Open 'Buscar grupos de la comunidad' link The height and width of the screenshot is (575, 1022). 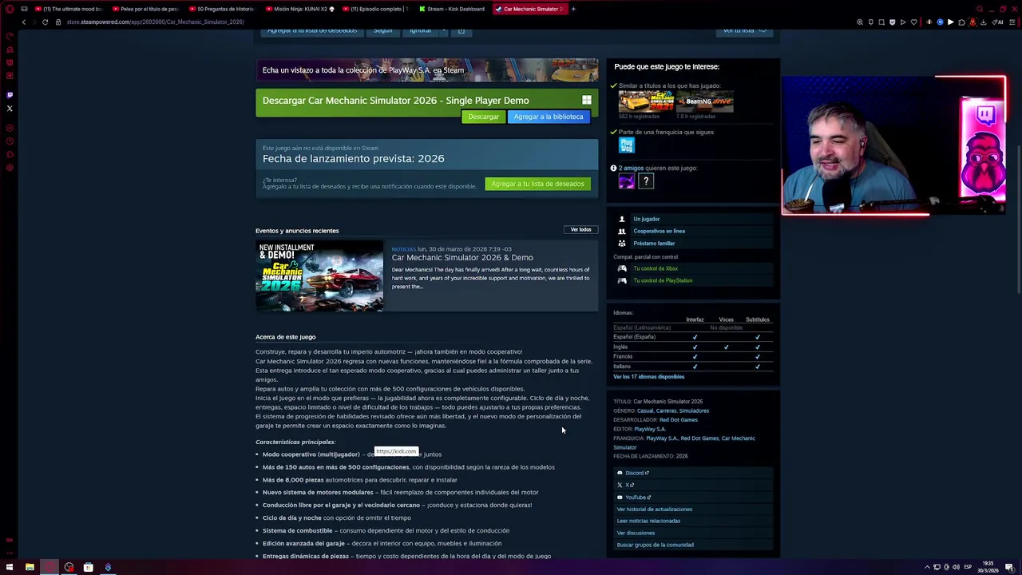coord(655,545)
